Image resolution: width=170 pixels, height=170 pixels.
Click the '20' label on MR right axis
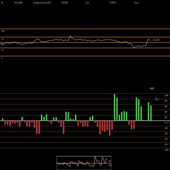[166, 117]
